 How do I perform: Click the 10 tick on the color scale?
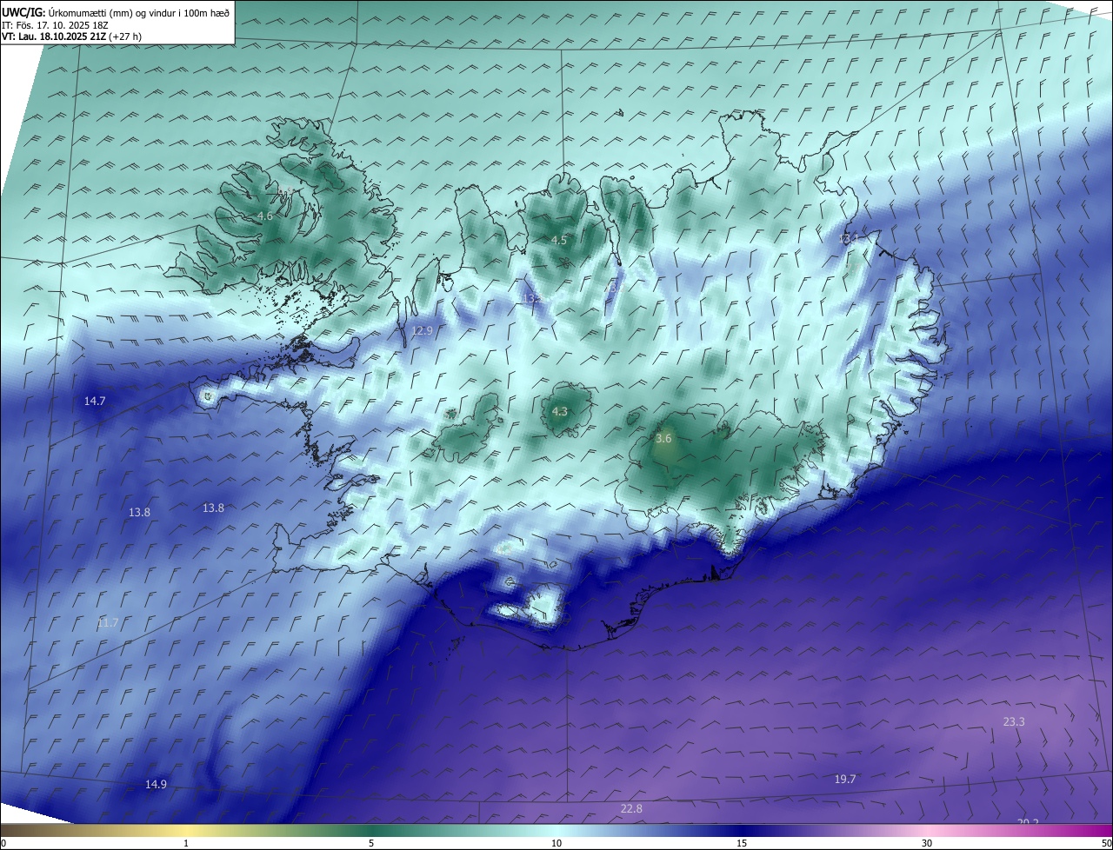(556, 843)
